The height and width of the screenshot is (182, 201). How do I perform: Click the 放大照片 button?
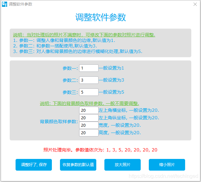(123, 165)
